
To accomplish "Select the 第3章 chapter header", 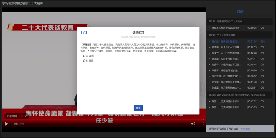I will [239, 95].
